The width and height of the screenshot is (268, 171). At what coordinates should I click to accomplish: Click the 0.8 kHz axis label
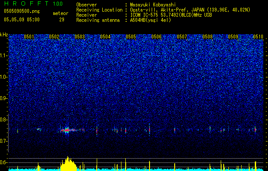tap(3, 120)
